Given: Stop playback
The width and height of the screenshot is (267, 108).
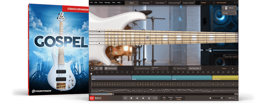Looking at the screenshot, I should click(x=131, y=98).
